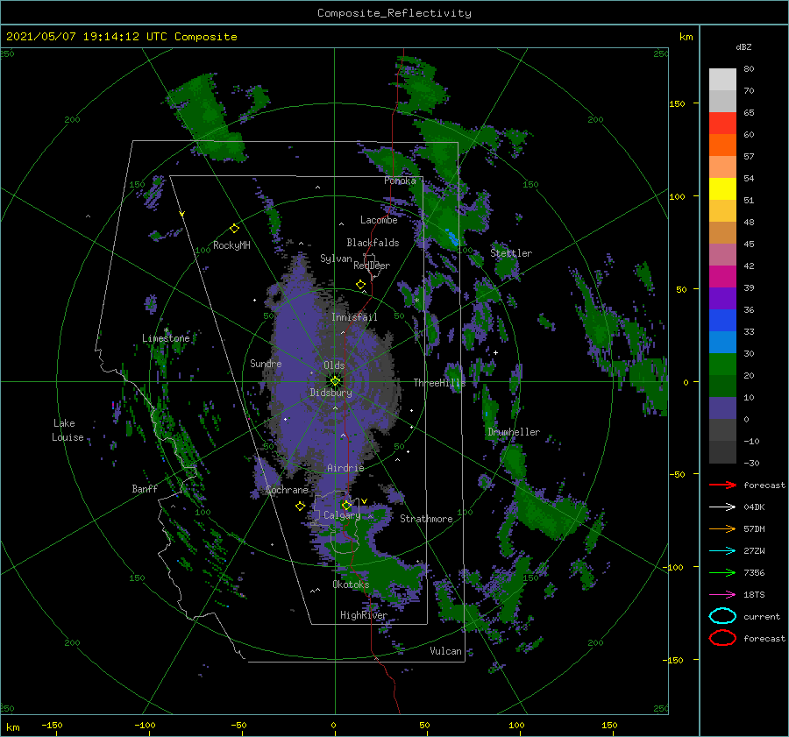The height and width of the screenshot is (737, 789).
Task: Click the Airdrie label
Action: tap(345, 468)
